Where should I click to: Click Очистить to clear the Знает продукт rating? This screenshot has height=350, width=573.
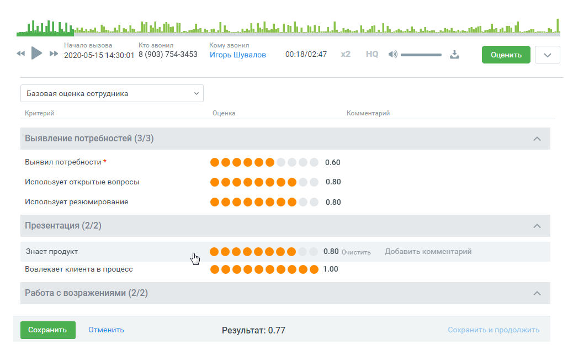pos(356,252)
